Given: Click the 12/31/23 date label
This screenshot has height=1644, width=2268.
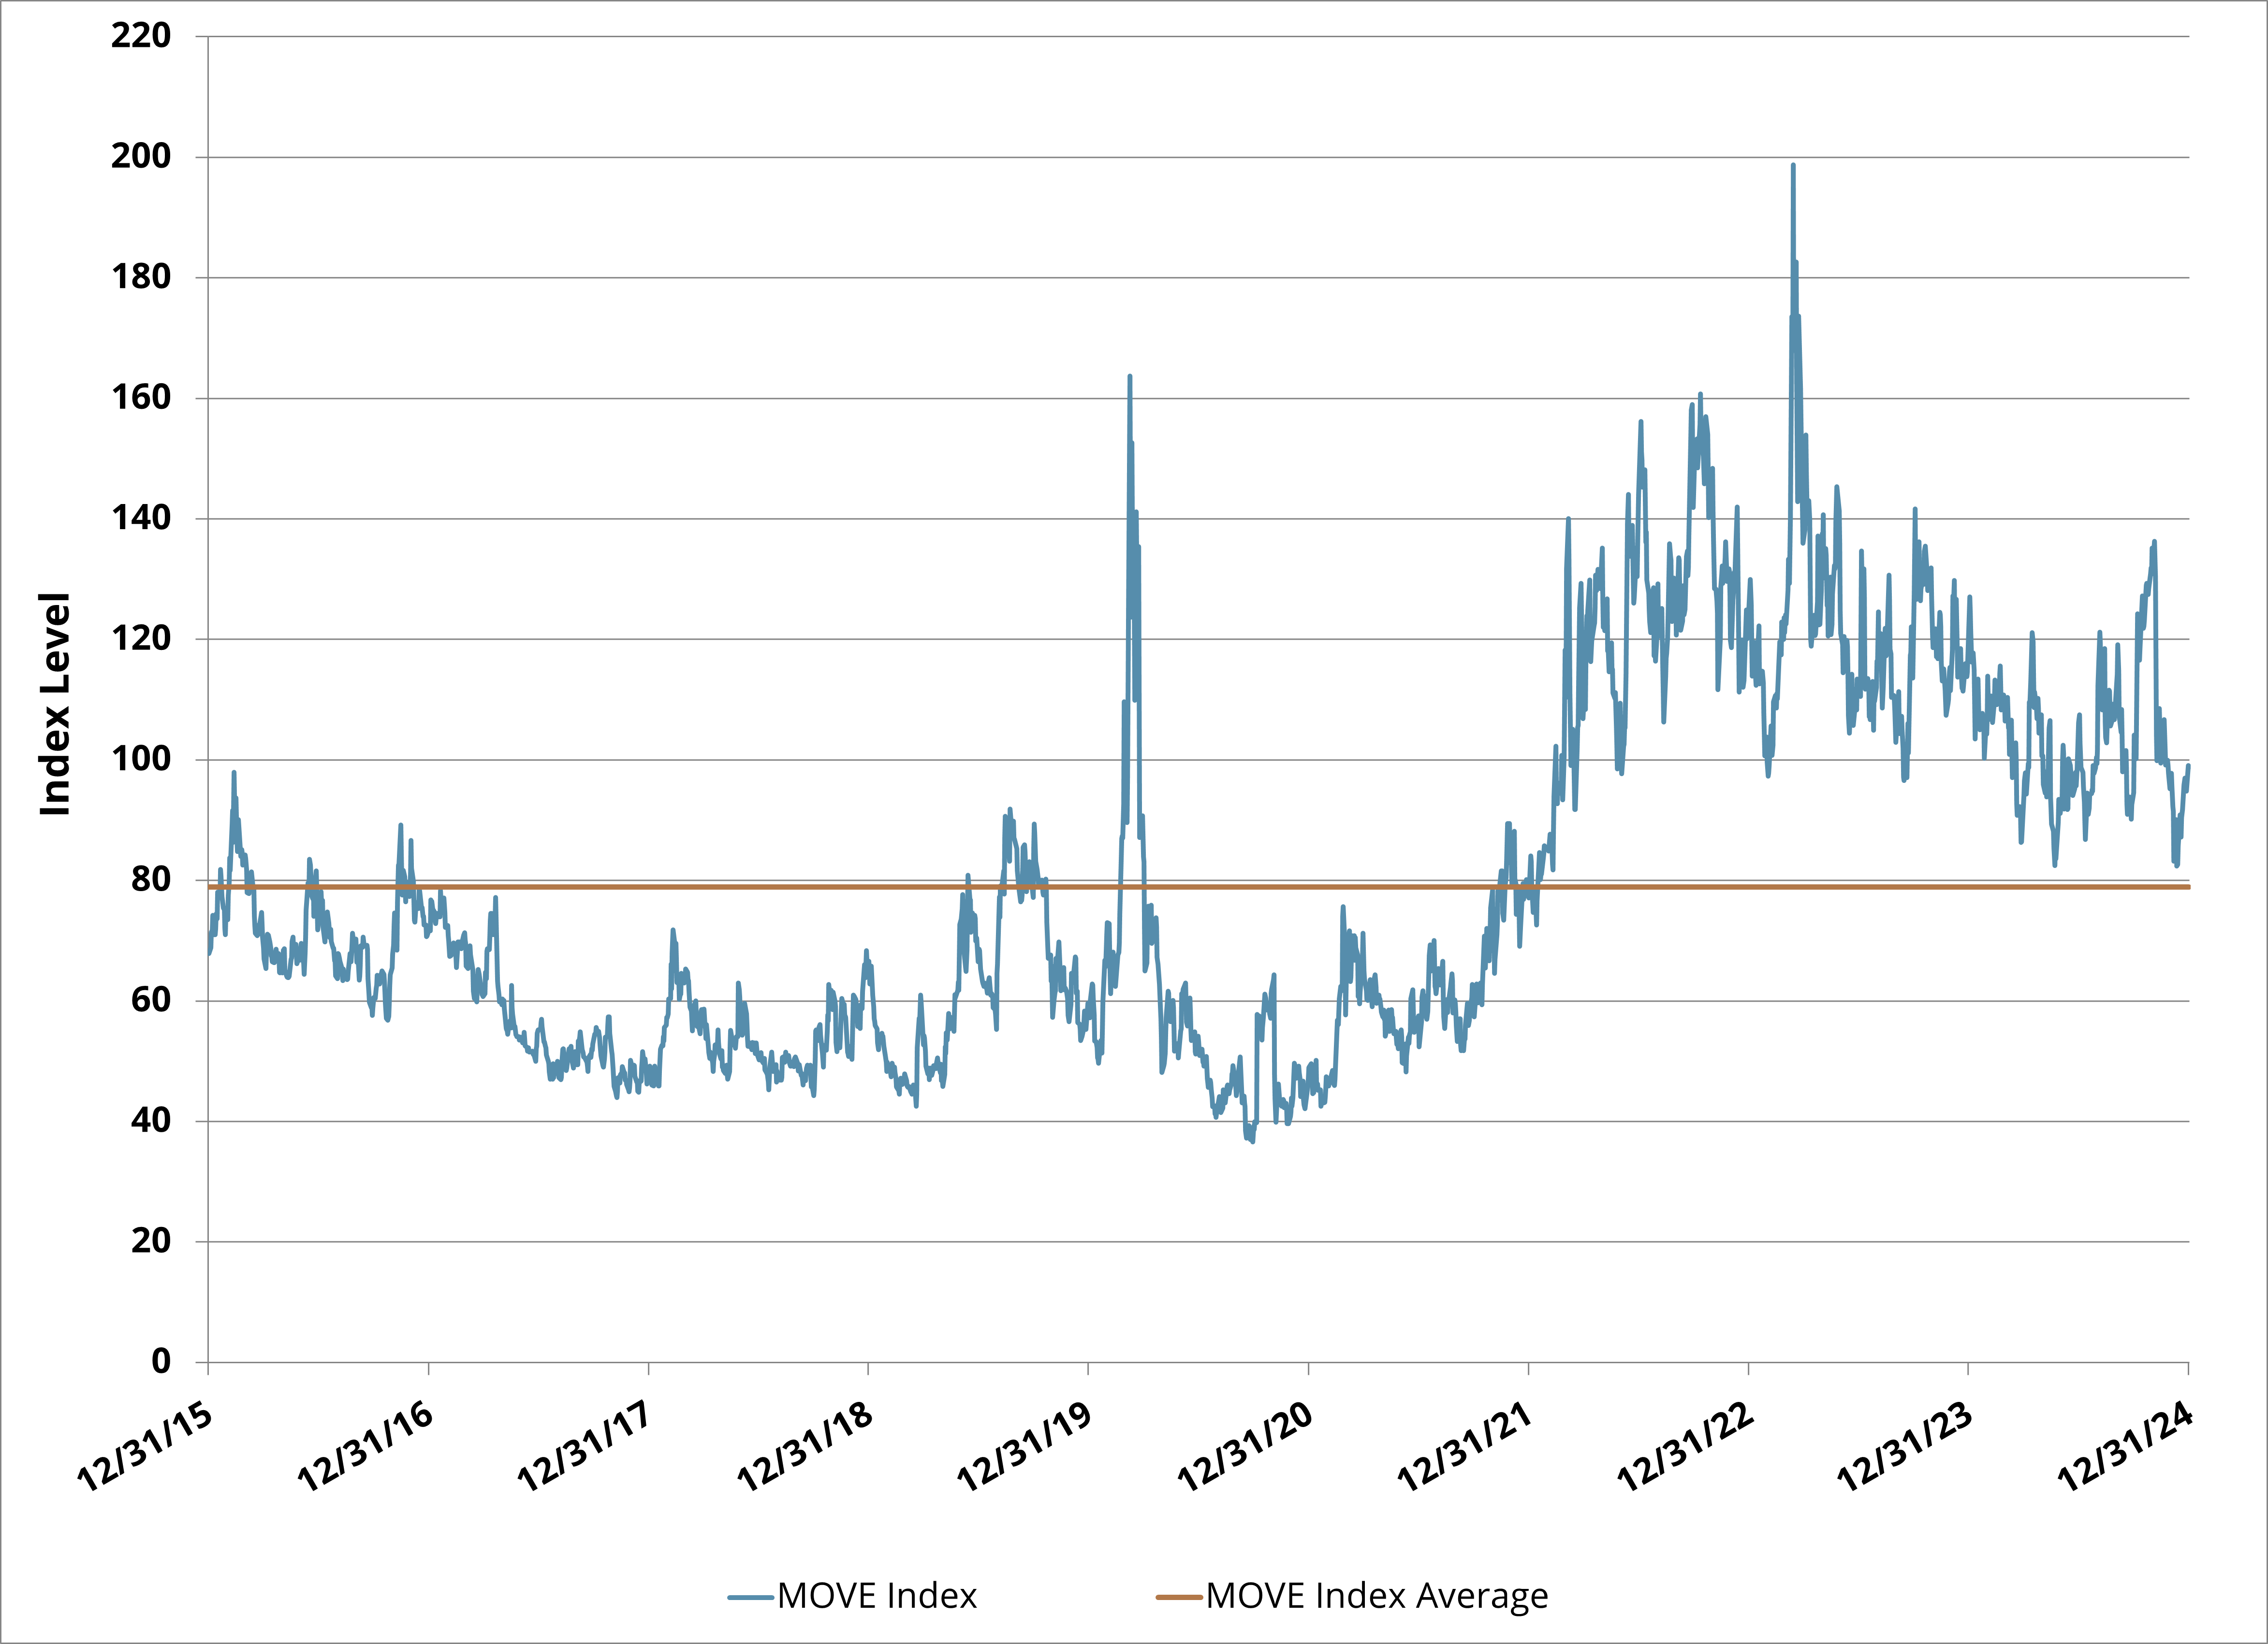Looking at the screenshot, I should [x=1906, y=1447].
